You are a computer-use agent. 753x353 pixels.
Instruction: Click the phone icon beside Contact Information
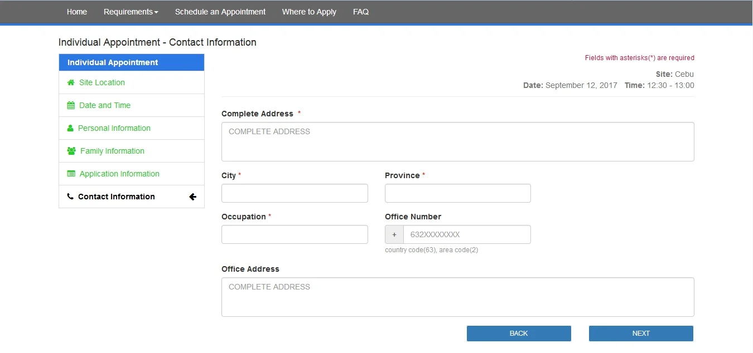(70, 197)
